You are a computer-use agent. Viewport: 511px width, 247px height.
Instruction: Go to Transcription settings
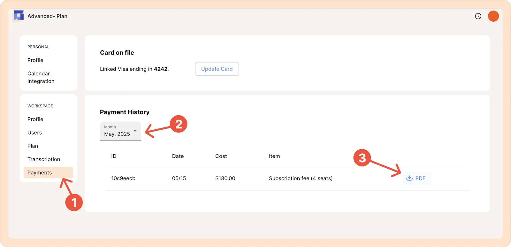44,159
